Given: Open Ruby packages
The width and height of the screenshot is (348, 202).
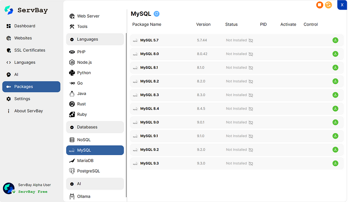Looking at the screenshot, I should pyautogui.click(x=95, y=114).
